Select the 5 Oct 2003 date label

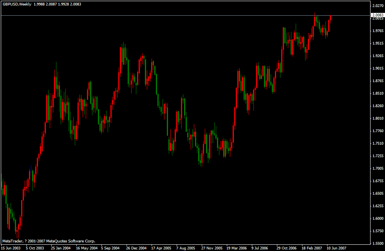click(35, 248)
